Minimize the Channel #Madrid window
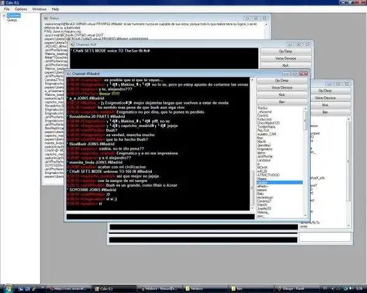 tap(286, 74)
